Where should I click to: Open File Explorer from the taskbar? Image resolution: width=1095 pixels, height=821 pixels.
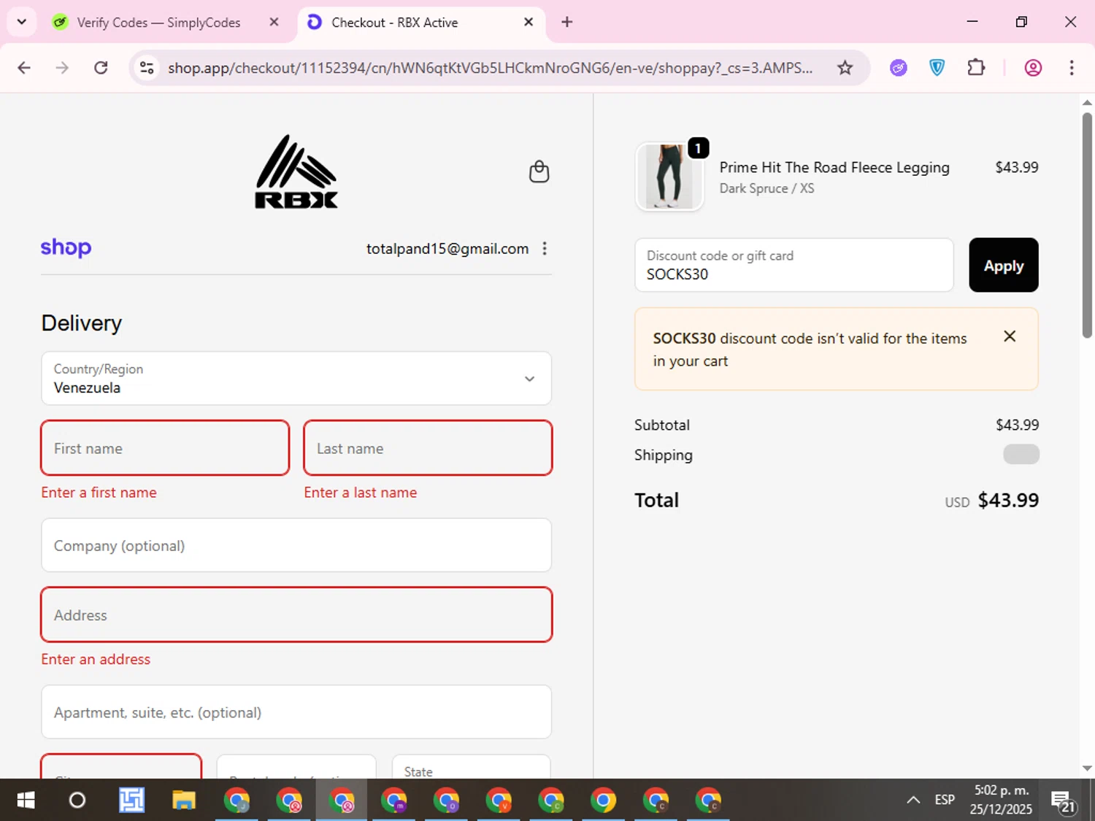click(x=183, y=801)
